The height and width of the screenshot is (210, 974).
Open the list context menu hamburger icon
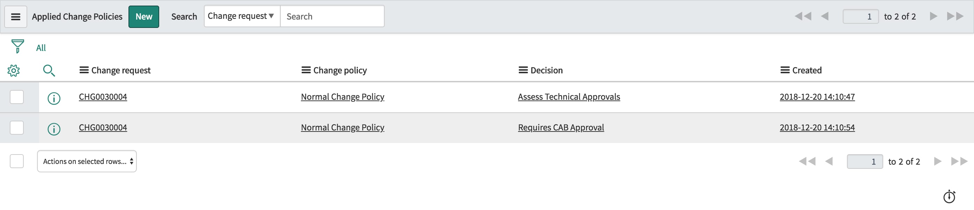tap(15, 17)
